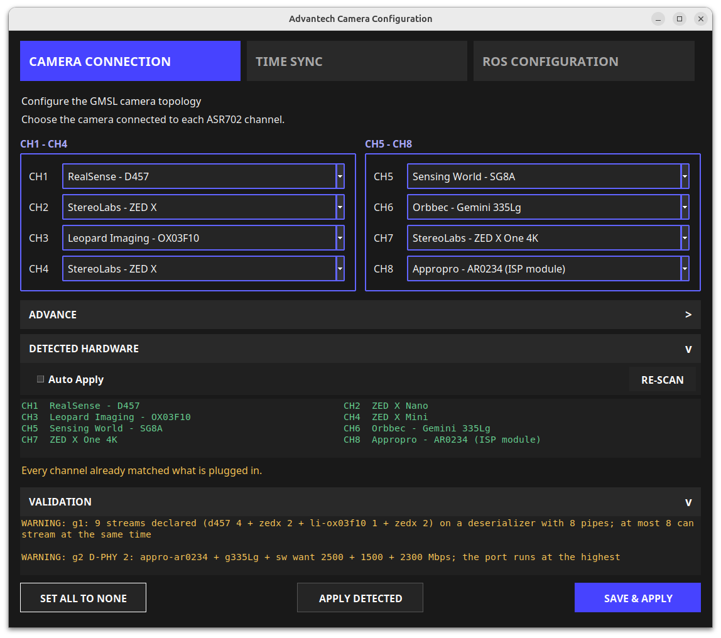Click the 'g2 D-PHY 2' warning line
This screenshot has height=638, width=721.
(x=320, y=557)
